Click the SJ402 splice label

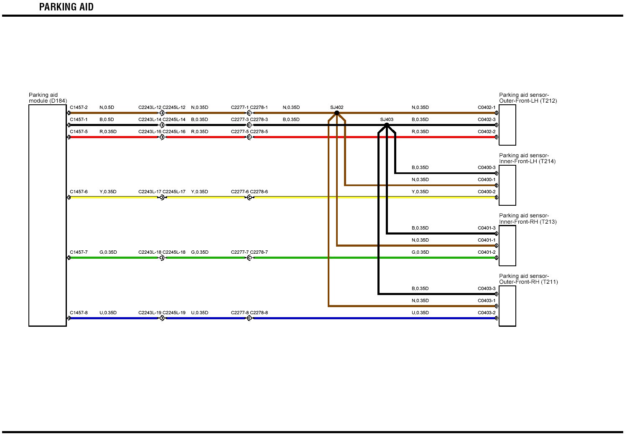point(337,108)
